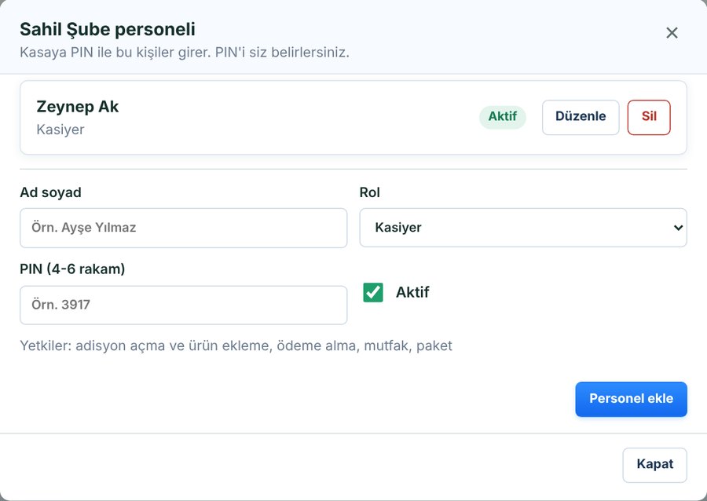Click Düzenle for Zeynep Ak

(x=581, y=117)
